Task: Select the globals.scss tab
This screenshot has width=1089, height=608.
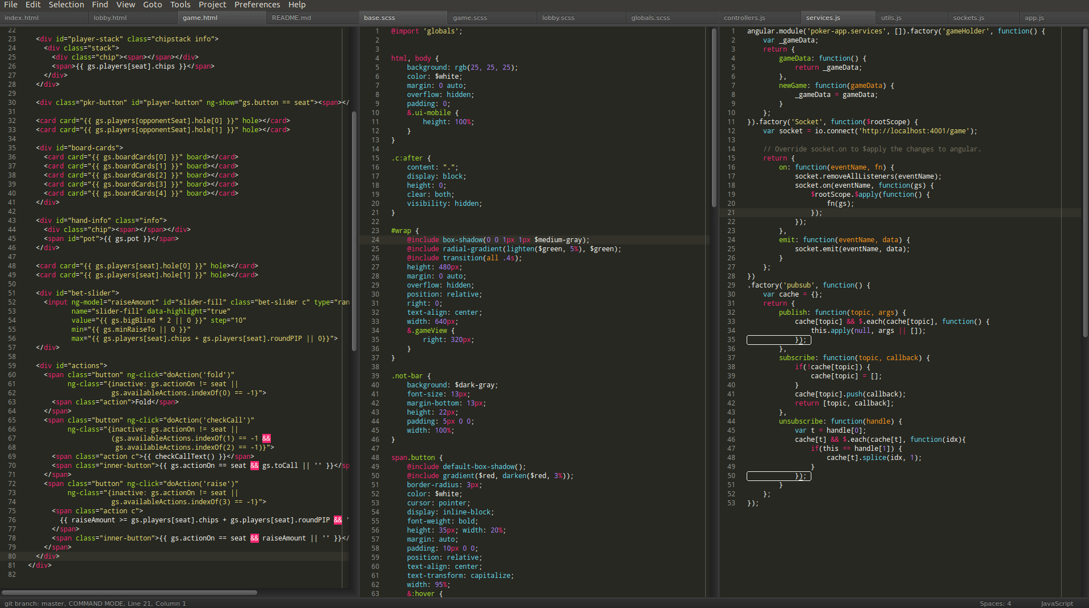Action: (650, 18)
